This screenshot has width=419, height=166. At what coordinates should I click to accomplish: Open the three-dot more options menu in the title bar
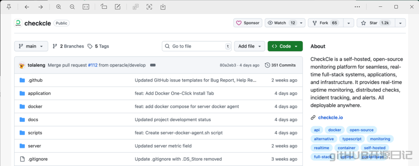tap(357, 7)
